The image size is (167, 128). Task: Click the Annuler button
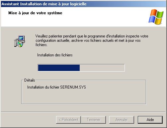point(122,120)
